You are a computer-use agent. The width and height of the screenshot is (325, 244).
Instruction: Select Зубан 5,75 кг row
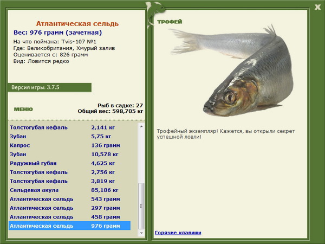click(x=69, y=136)
